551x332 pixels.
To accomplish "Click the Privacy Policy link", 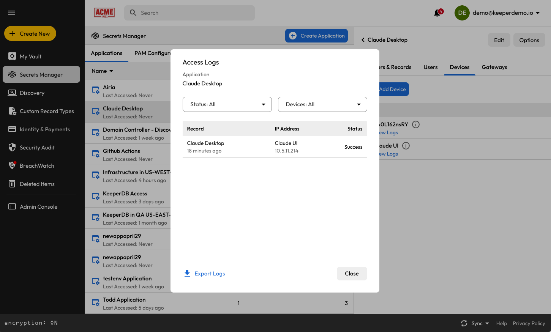I will click(529, 323).
